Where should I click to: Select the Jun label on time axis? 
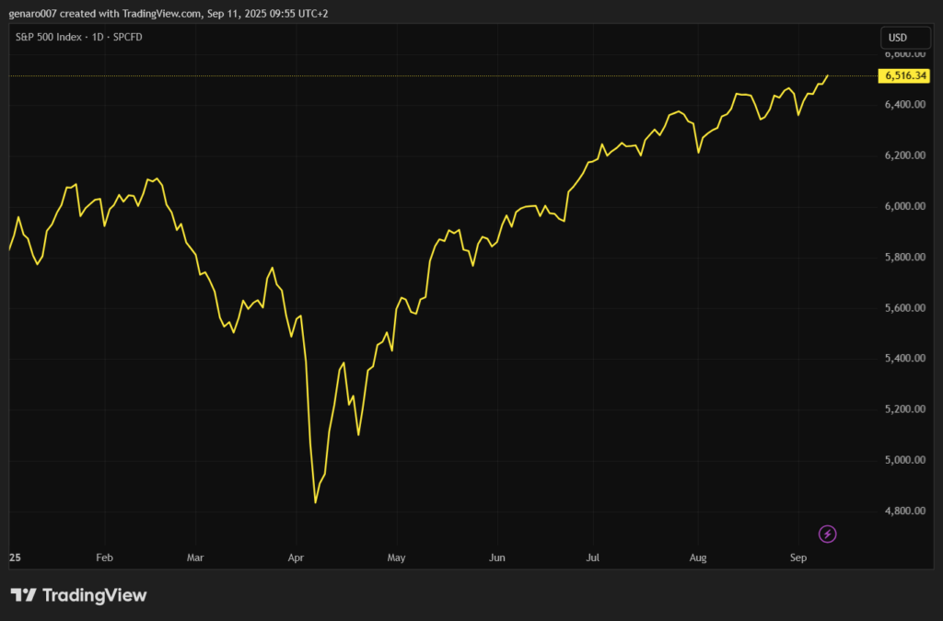(497, 558)
